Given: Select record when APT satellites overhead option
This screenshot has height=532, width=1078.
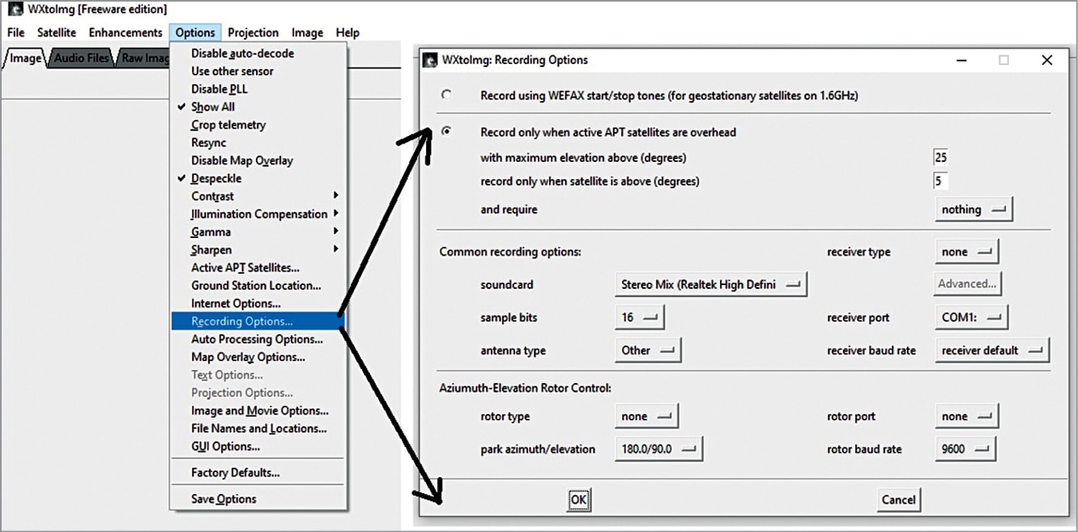Looking at the screenshot, I should click(446, 131).
